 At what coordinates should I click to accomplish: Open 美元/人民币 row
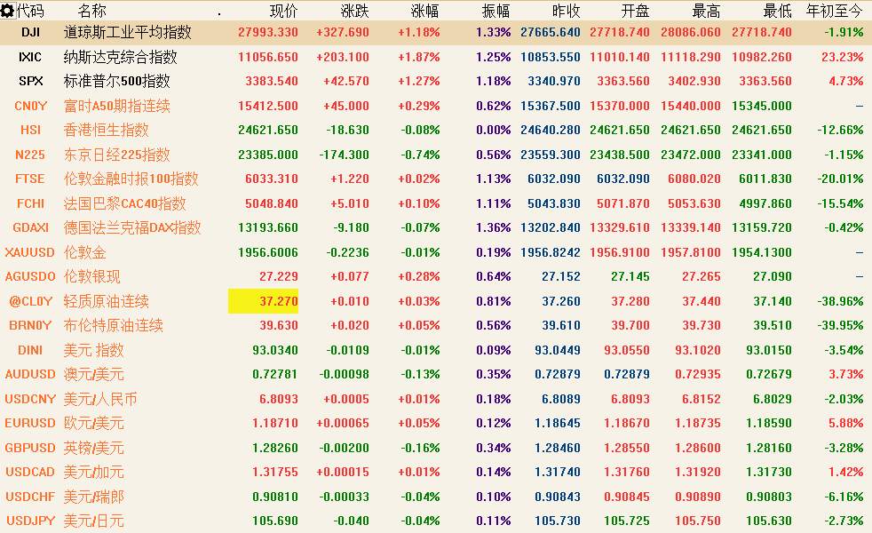click(x=100, y=399)
